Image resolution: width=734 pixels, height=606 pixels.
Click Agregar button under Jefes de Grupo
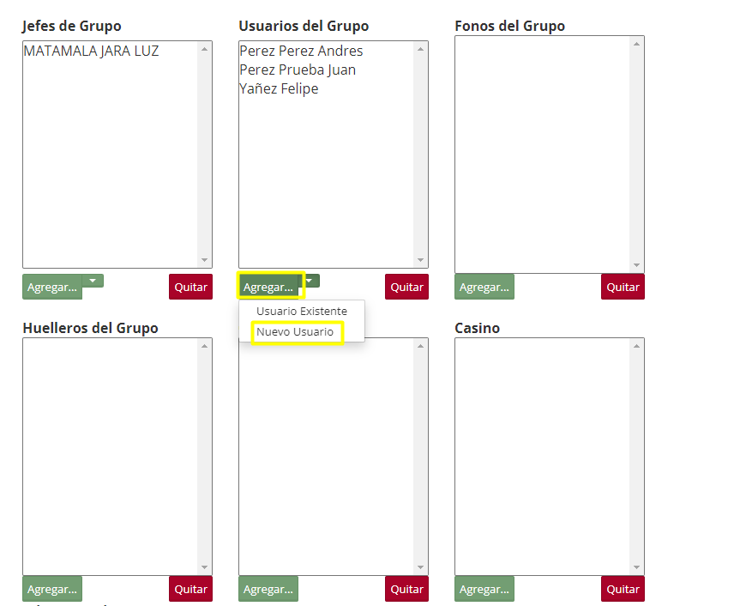[51, 288]
